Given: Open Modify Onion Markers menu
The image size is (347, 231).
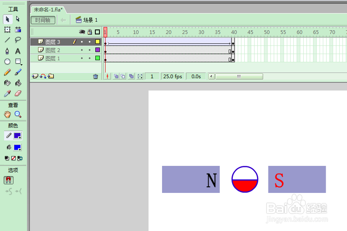Looking at the screenshot, I should (x=140, y=77).
